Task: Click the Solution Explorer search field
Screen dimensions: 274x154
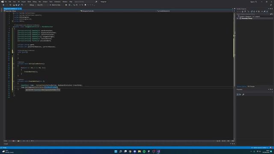Action: [254, 14]
